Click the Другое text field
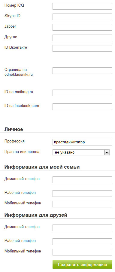115x272 pixels. [x=82, y=38]
